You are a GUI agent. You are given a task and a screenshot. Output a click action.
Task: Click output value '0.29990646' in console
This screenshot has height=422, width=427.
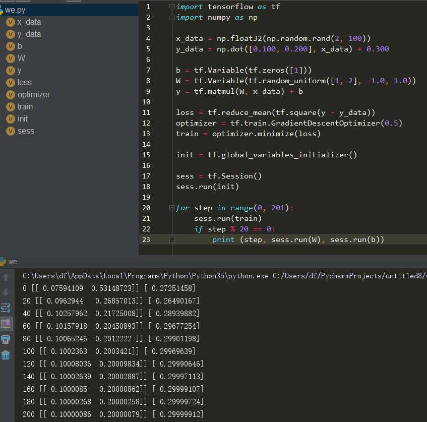pyautogui.click(x=180, y=364)
